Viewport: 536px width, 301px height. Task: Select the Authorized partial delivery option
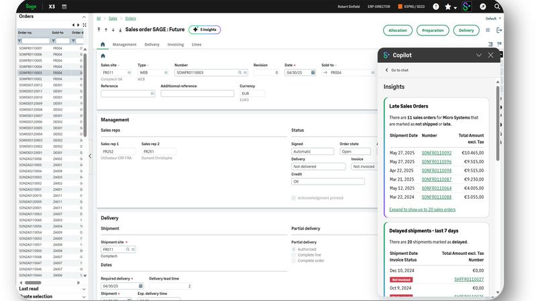pyautogui.click(x=293, y=249)
